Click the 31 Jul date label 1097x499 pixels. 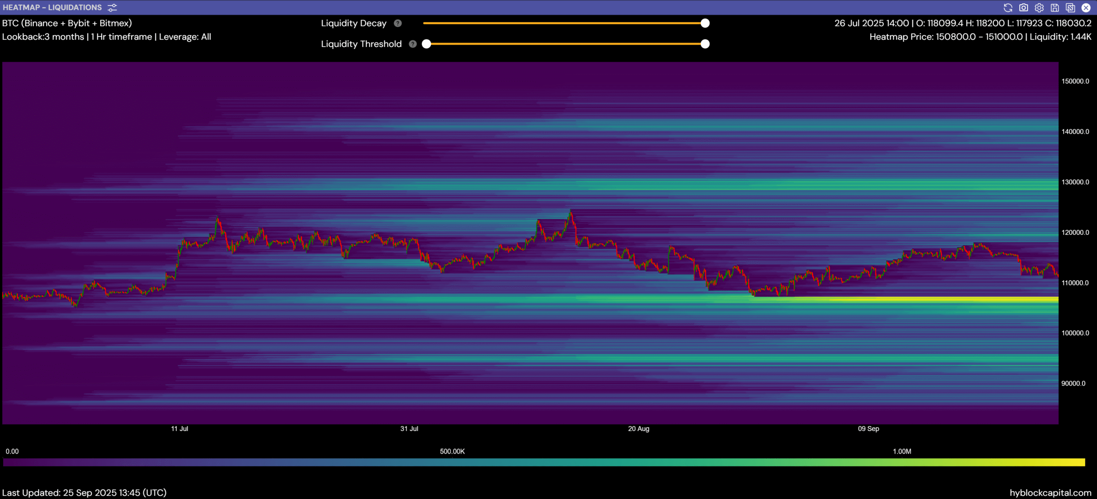(409, 428)
